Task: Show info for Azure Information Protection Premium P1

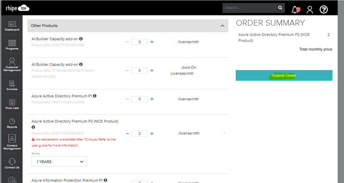Action: click(x=106, y=180)
